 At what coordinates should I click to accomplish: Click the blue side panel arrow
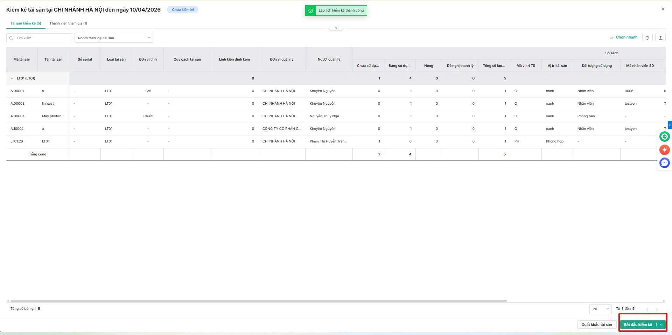click(670, 125)
